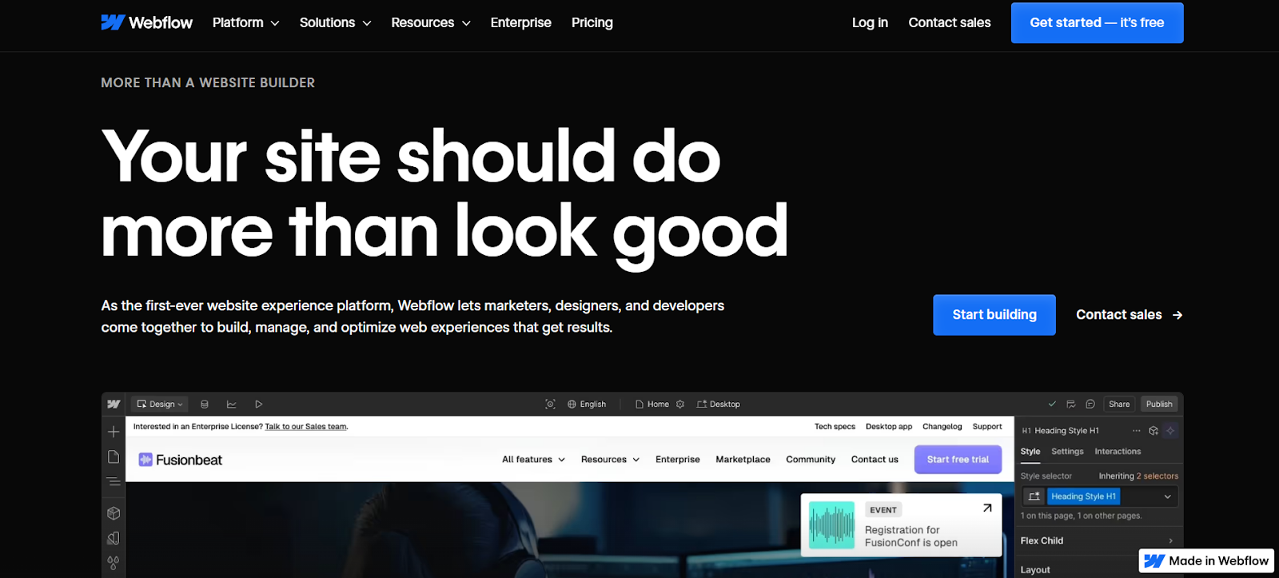Click the H1 tag icon beside Heading Style H1

[1026, 431]
